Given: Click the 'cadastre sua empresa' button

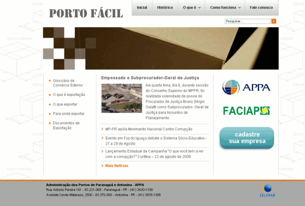Looking at the screenshot, I should click(x=247, y=138).
